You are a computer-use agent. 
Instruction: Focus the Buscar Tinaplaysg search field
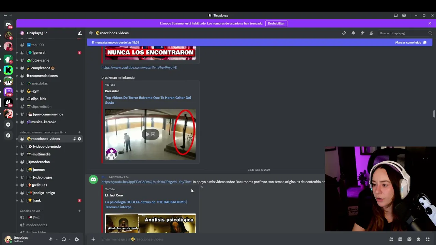point(403,33)
